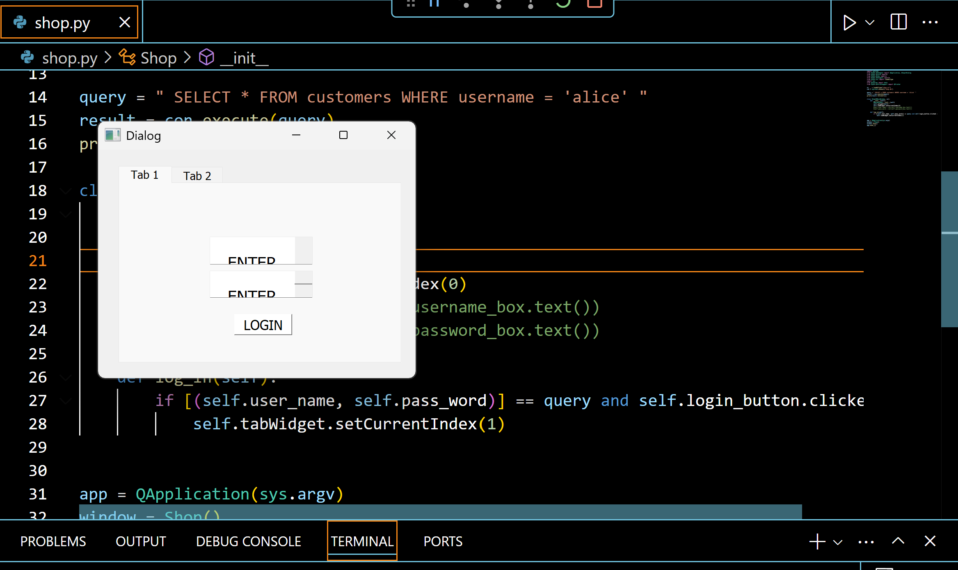The width and height of the screenshot is (958, 570).
Task: Maximize the bottom panel size
Action: tap(898, 541)
